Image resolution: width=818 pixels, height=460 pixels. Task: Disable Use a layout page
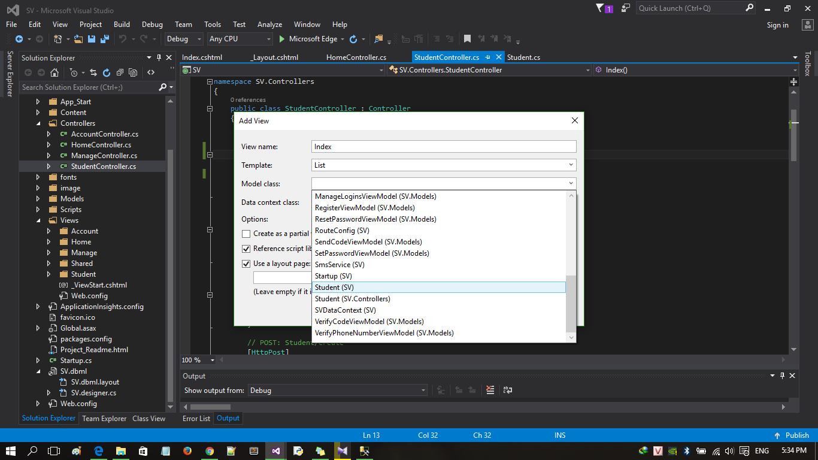pyautogui.click(x=247, y=264)
